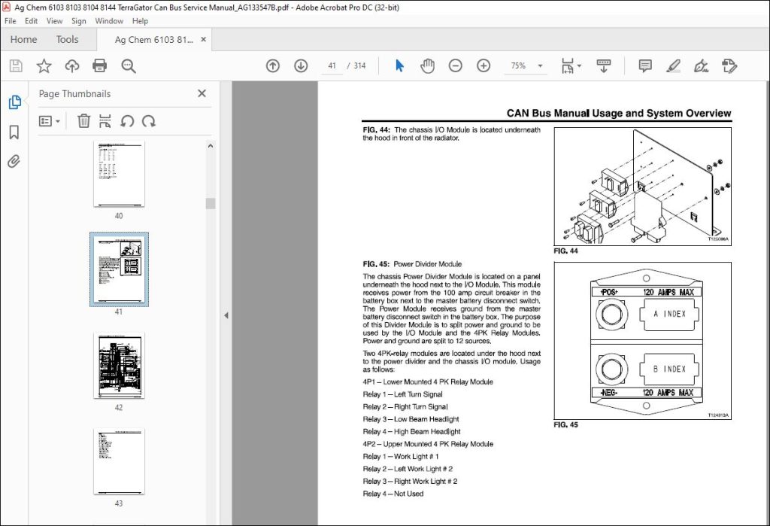Go to previous page with up arrow
The height and width of the screenshot is (526, 770).
[x=273, y=66]
